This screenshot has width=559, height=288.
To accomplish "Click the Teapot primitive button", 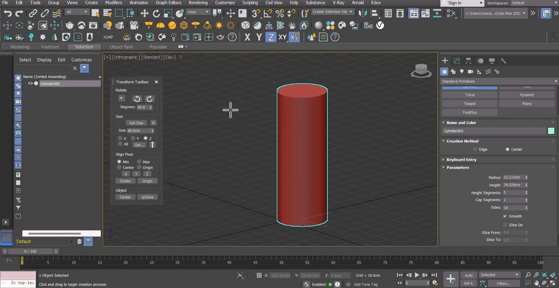I will pyautogui.click(x=469, y=104).
